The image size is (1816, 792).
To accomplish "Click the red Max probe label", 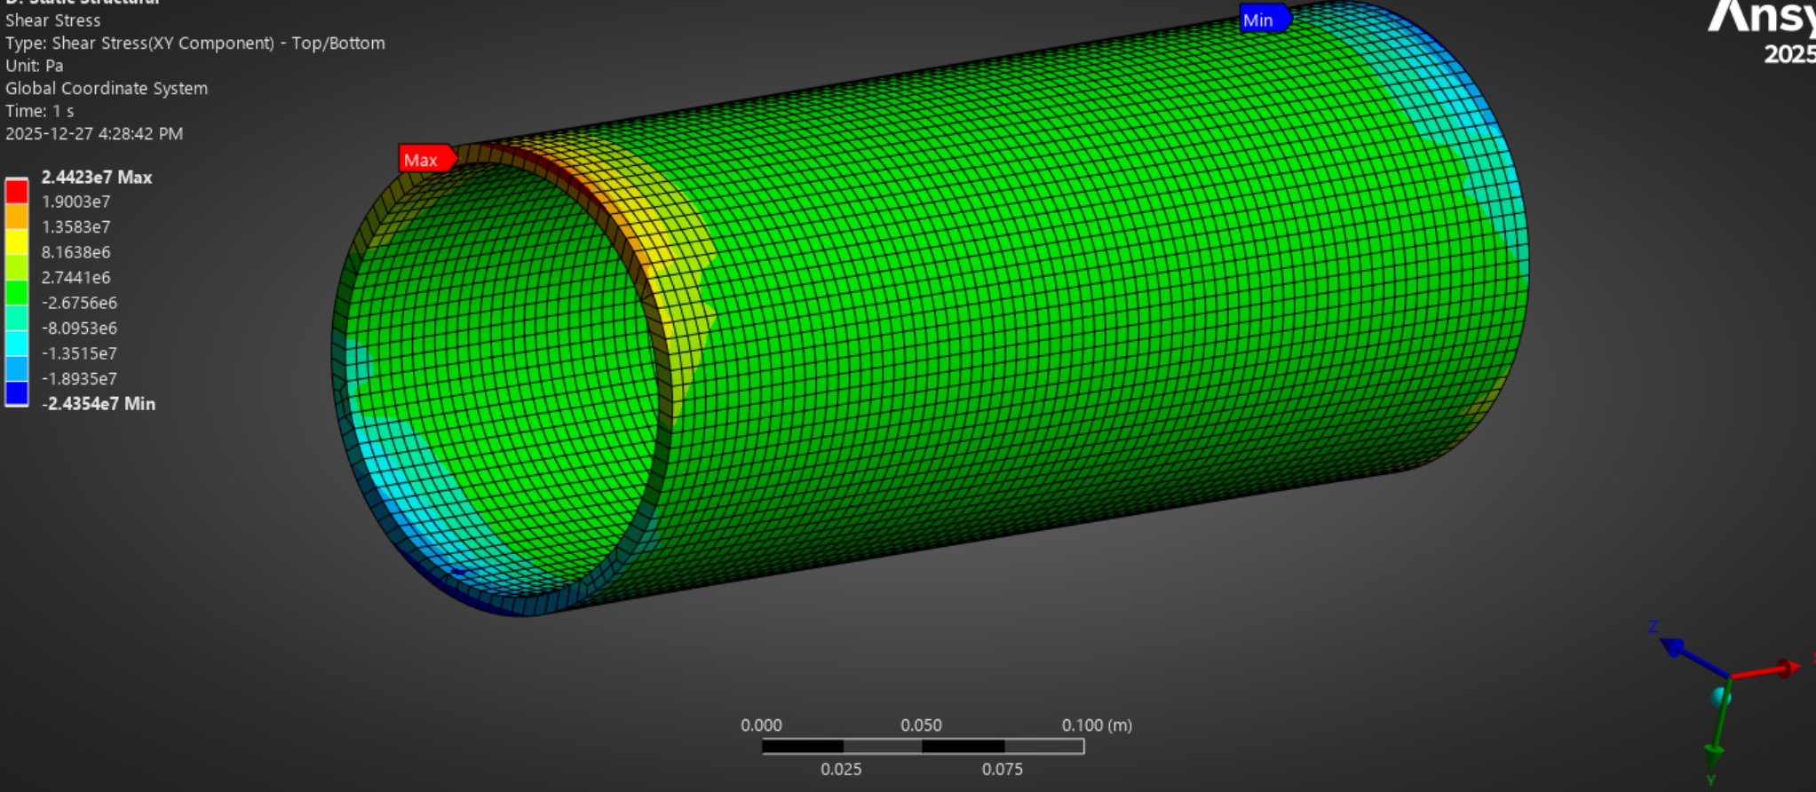I will 424,160.
